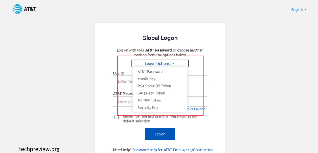Viewport: 318px width, 153px height.
Task: Open Password help for AT&T Employees/Contractors
Action: [x=173, y=150]
